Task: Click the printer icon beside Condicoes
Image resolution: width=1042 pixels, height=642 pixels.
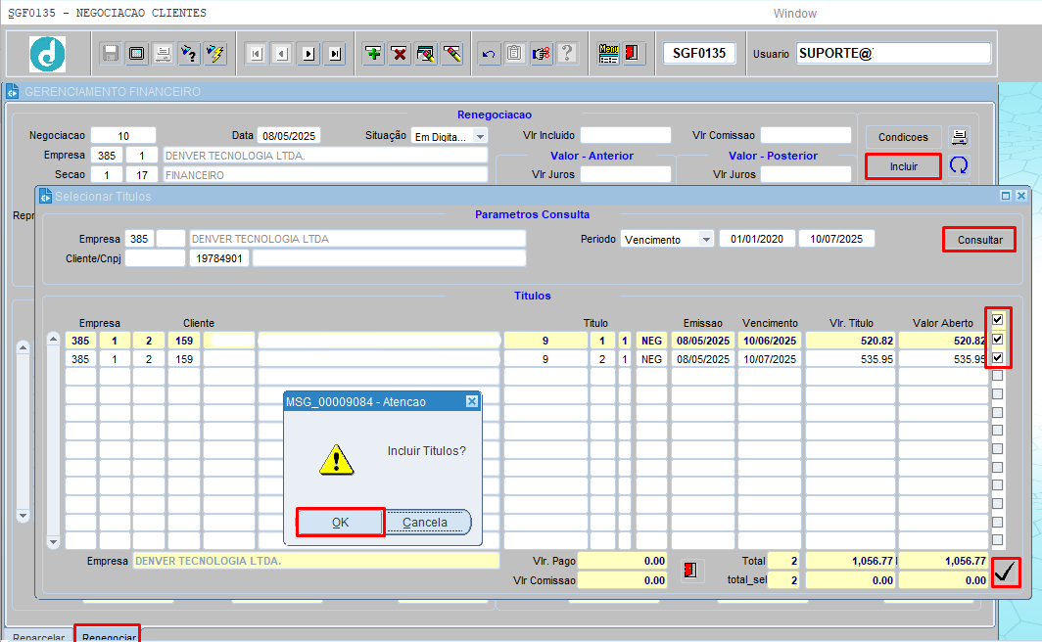Action: pyautogui.click(x=959, y=137)
